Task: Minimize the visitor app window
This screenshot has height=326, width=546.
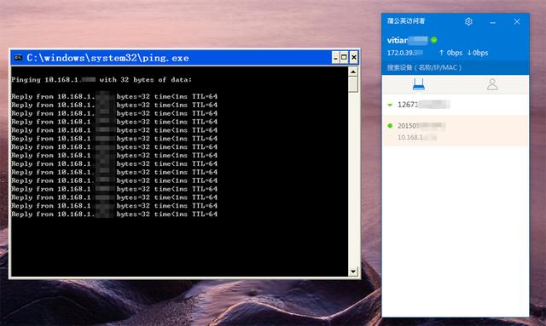Action: [492, 22]
